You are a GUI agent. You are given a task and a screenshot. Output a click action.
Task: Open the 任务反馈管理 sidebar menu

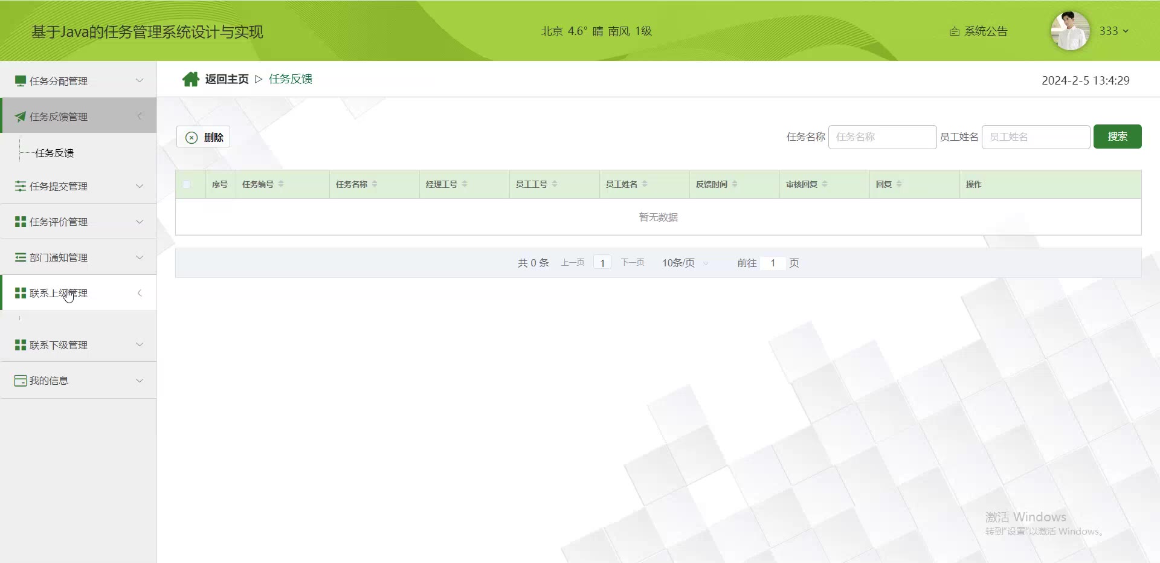point(79,116)
